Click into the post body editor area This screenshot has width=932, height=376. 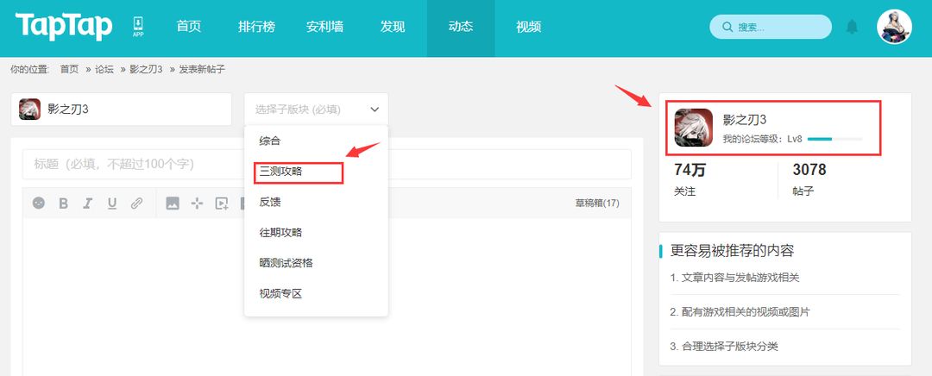[x=327, y=297]
